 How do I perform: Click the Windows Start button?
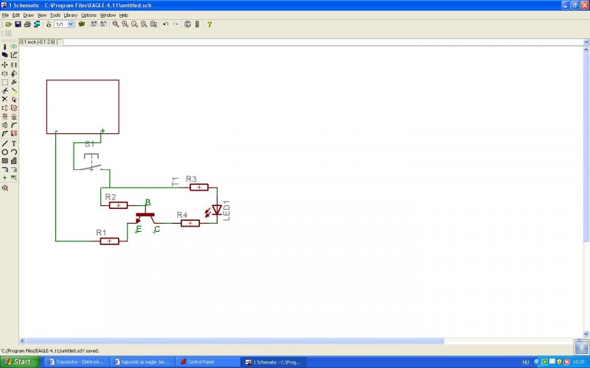tap(20, 362)
